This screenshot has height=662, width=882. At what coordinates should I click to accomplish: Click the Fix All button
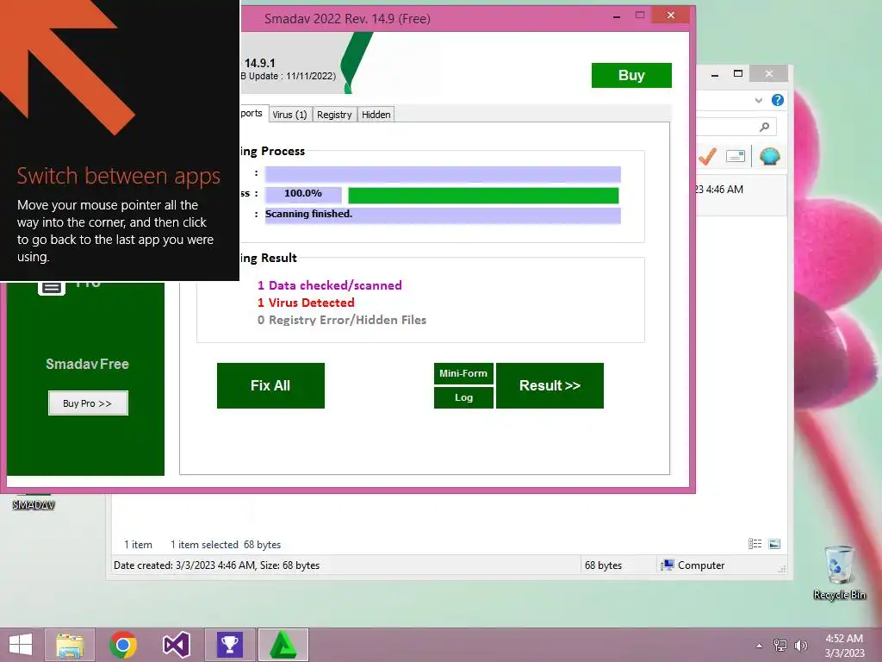270,385
